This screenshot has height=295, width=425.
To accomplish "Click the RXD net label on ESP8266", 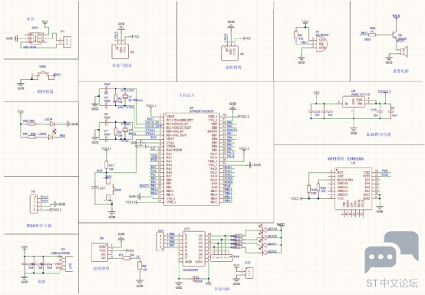I will coord(385,174).
